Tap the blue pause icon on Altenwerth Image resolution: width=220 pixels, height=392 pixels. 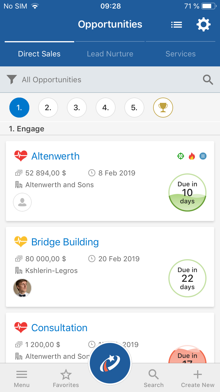tap(203, 156)
